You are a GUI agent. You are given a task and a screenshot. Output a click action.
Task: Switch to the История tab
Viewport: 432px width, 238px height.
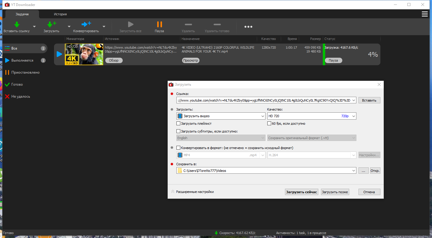point(60,14)
